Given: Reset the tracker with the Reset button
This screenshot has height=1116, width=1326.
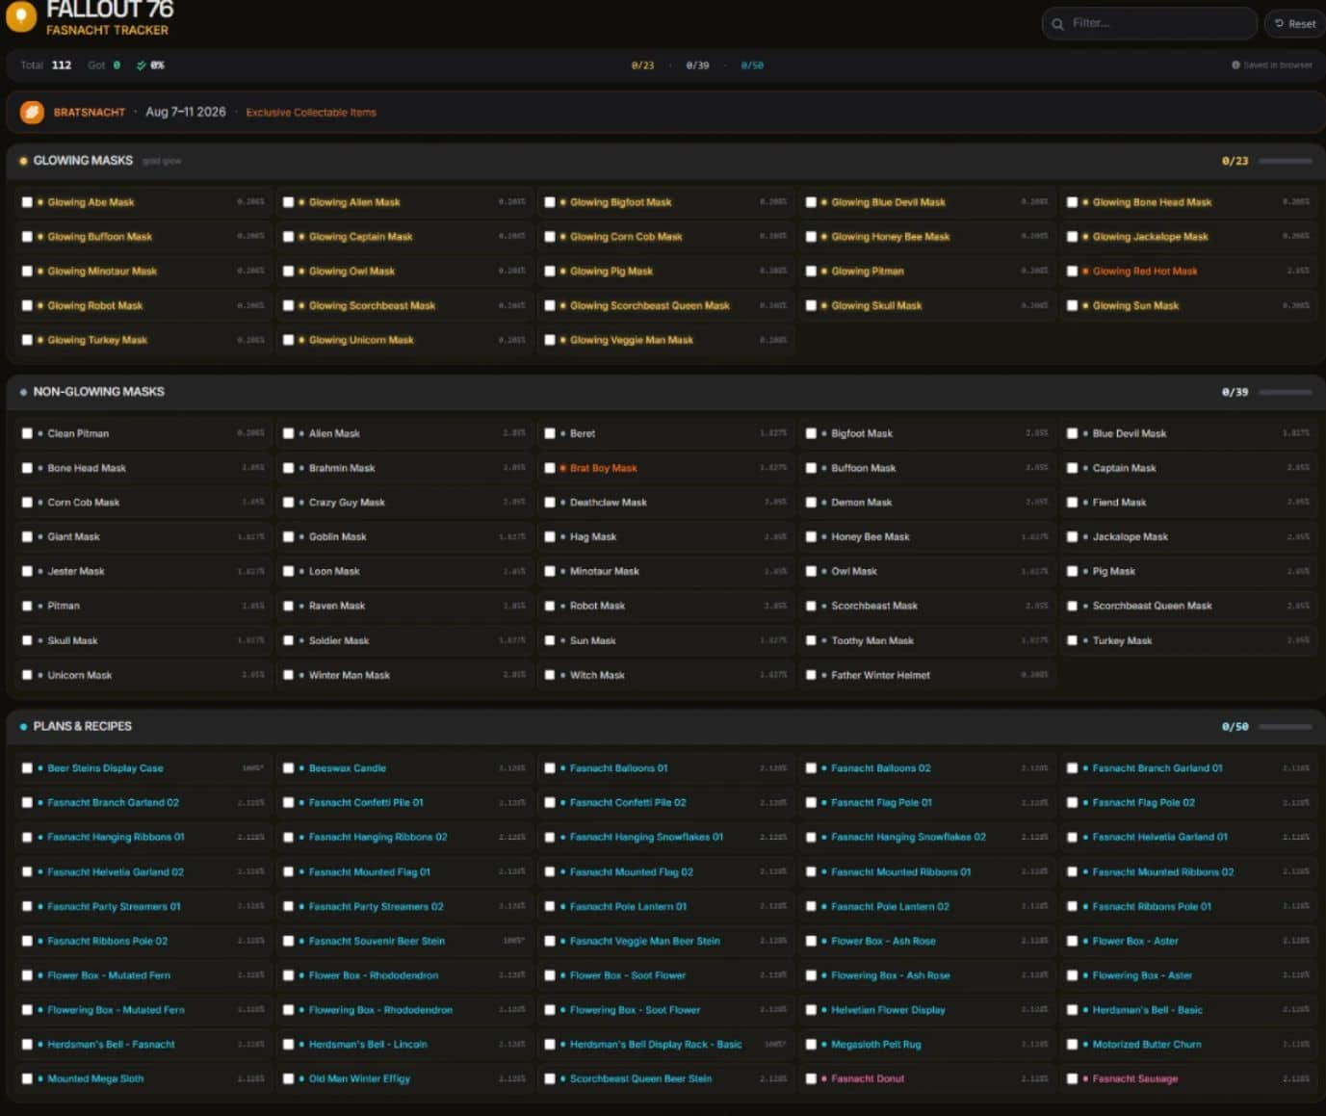Looking at the screenshot, I should (1294, 23).
